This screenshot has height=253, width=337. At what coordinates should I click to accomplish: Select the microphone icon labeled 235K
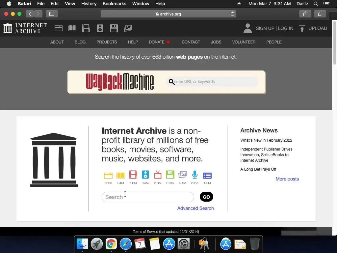pyautogui.click(x=195, y=175)
